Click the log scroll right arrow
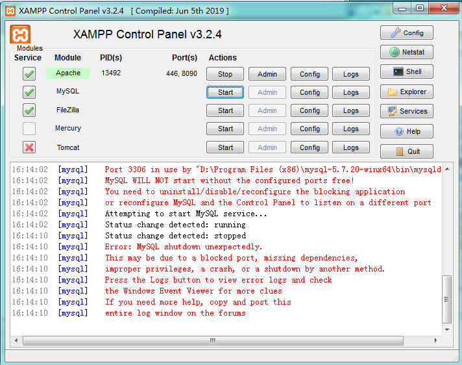The image size is (462, 365). click(436, 340)
